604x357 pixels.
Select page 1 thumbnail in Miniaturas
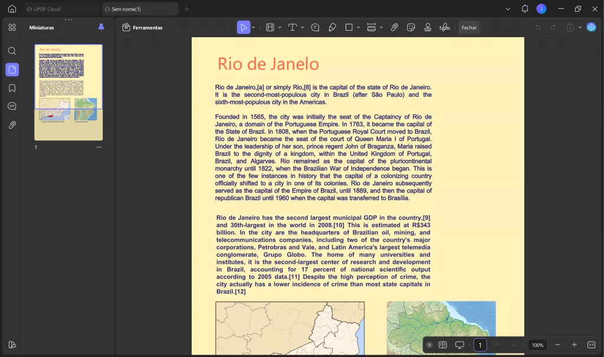pyautogui.click(x=68, y=92)
